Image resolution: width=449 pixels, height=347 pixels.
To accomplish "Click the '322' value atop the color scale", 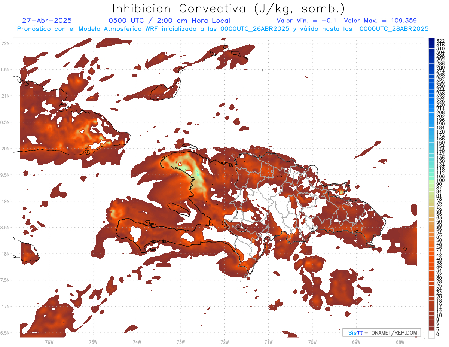I will point(440,40).
